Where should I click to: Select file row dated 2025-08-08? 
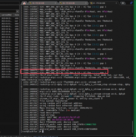click(x=10, y=61)
